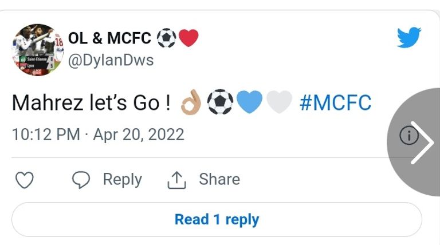Image resolution: width=440 pixels, height=245 pixels.
Task: Visit the @DylanDws handle link
Action: click(x=111, y=60)
